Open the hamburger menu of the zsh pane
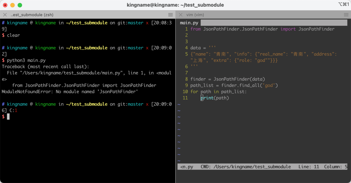This screenshot has width=351, height=183. (171, 15)
